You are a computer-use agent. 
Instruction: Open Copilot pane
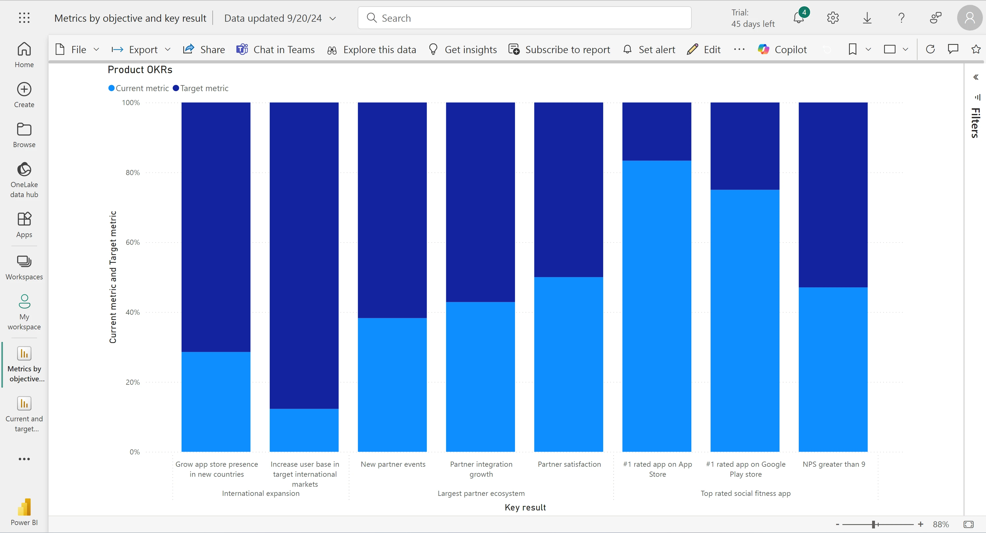782,49
